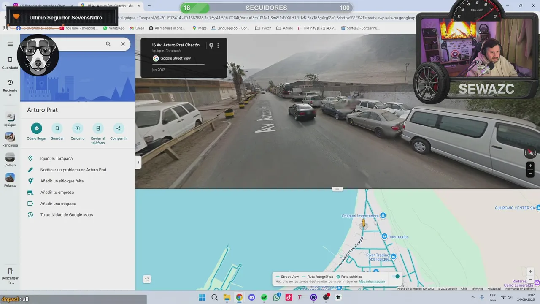Toggle the Street View layer switch
540x304 pixels.
pos(395,277)
